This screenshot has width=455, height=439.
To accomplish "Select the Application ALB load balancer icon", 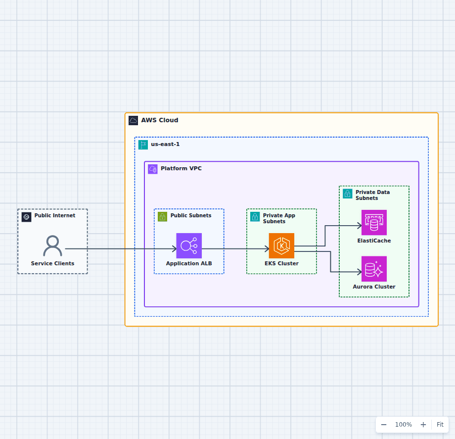I will point(189,245).
